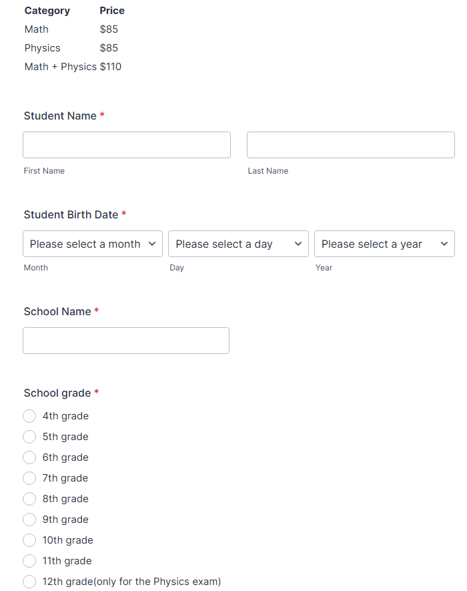Click the year dropdown chevron arrow
Image resolution: width=467 pixels, height=591 pixels.
click(444, 244)
